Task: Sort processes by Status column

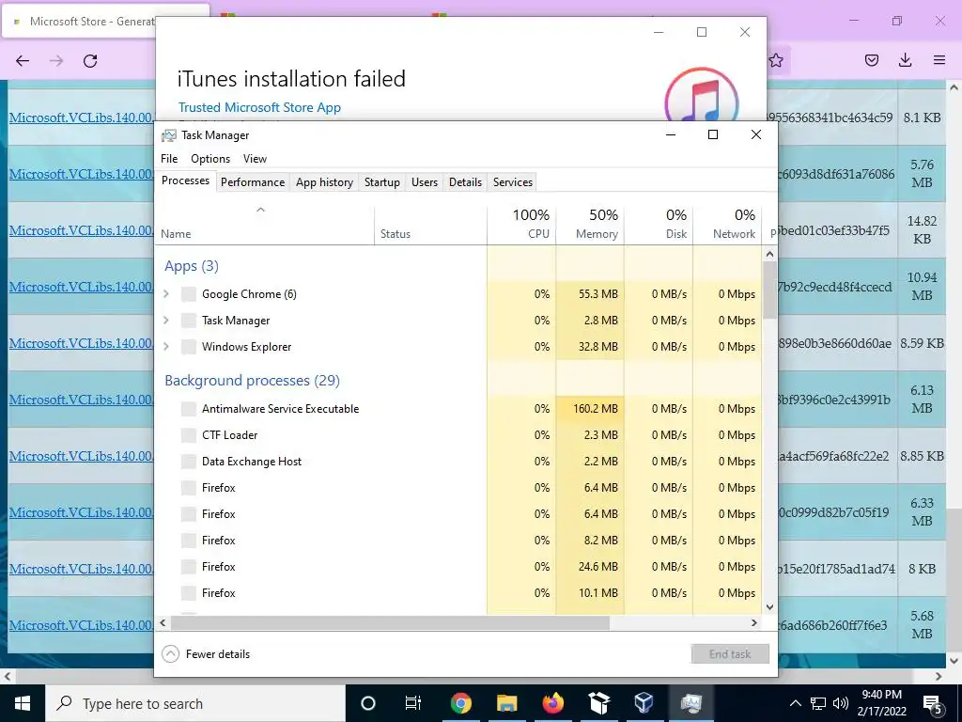Action: point(430,226)
